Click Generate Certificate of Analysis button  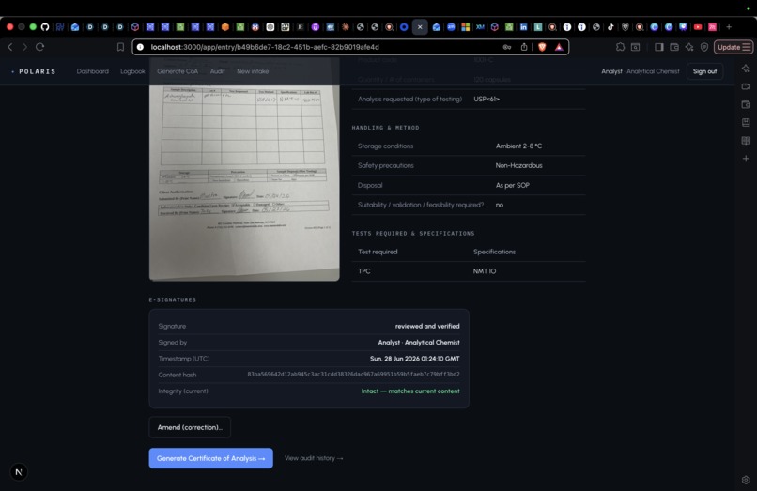click(x=211, y=458)
